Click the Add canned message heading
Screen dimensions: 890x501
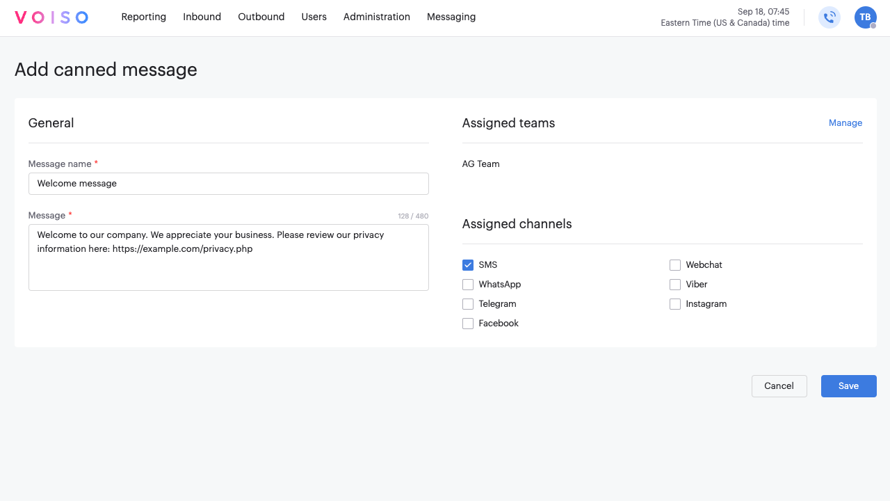click(x=106, y=70)
